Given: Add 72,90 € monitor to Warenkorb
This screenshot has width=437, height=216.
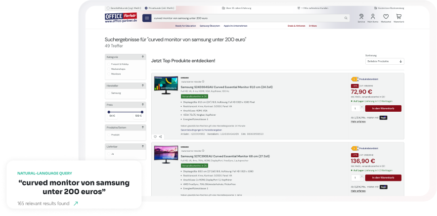Looking at the screenshot, I should click(x=383, y=108).
